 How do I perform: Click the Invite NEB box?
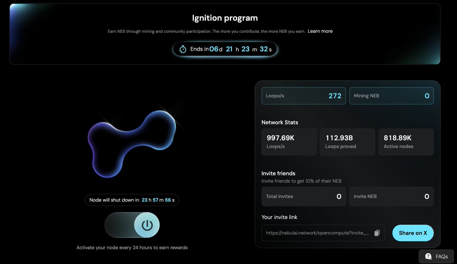pyautogui.click(x=391, y=197)
